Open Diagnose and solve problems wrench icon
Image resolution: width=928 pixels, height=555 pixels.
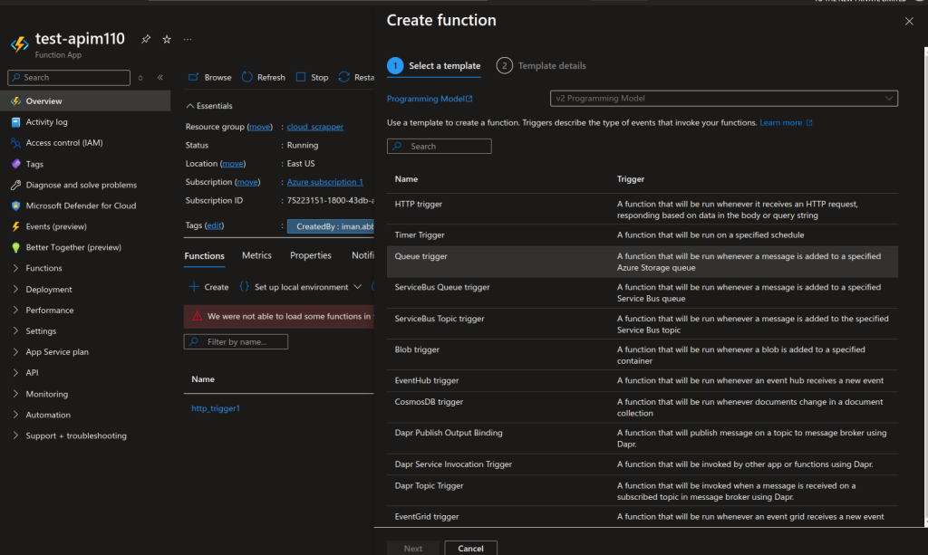tap(16, 185)
